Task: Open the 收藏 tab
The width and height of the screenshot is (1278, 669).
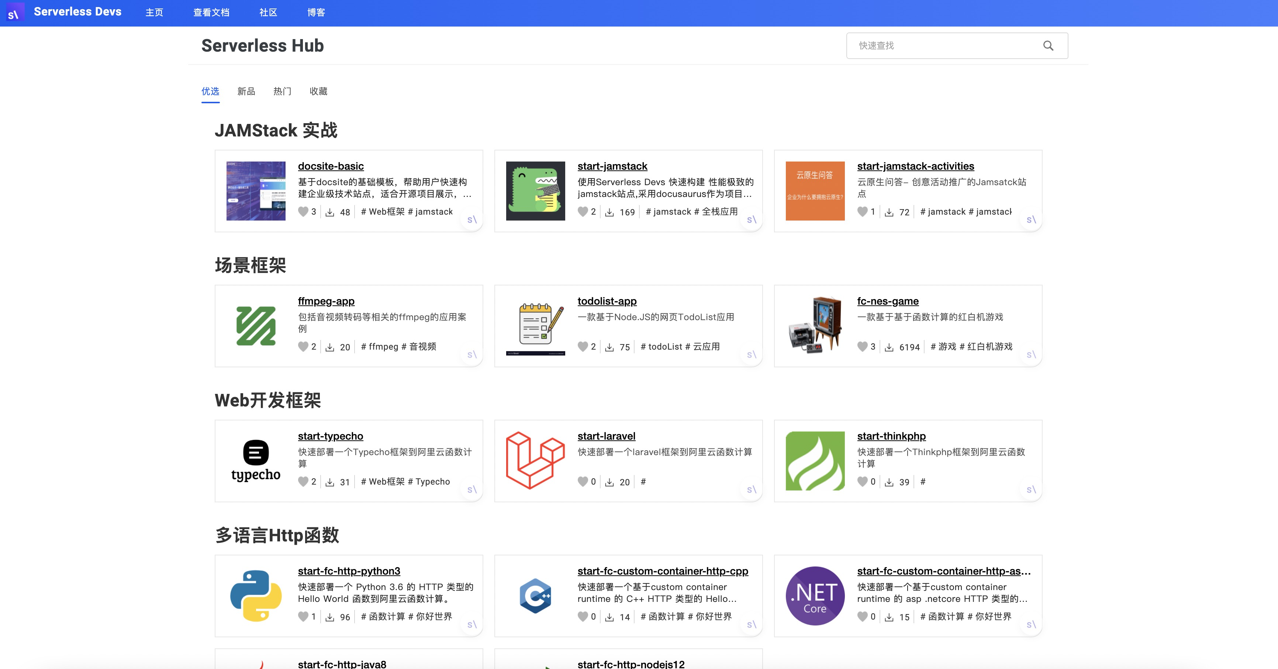Action: point(318,91)
